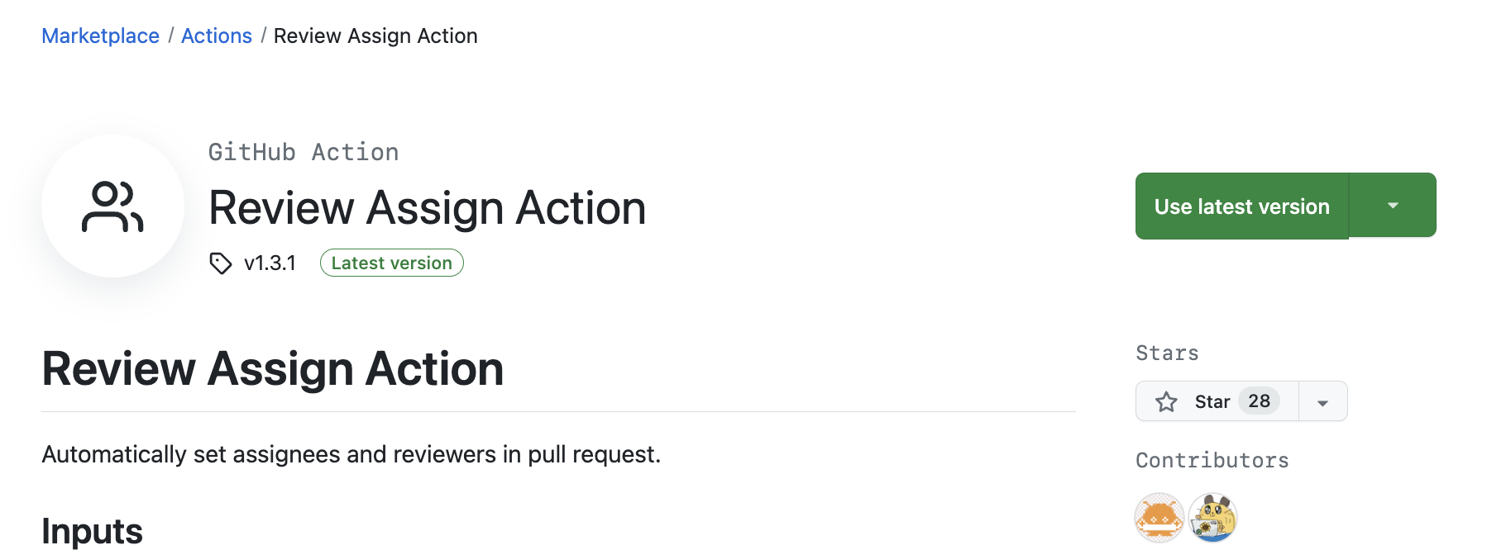Expand the version dropdown arrow beside Use latest version

point(1393,205)
